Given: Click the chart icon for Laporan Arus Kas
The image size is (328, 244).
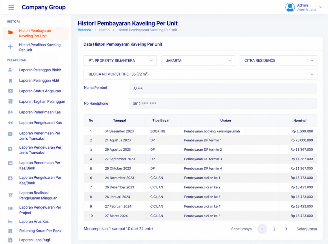Looking at the screenshot, I should tap(10, 221).
